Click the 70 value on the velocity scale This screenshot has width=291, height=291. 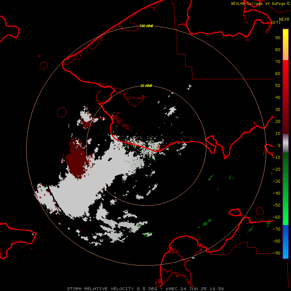point(278,62)
